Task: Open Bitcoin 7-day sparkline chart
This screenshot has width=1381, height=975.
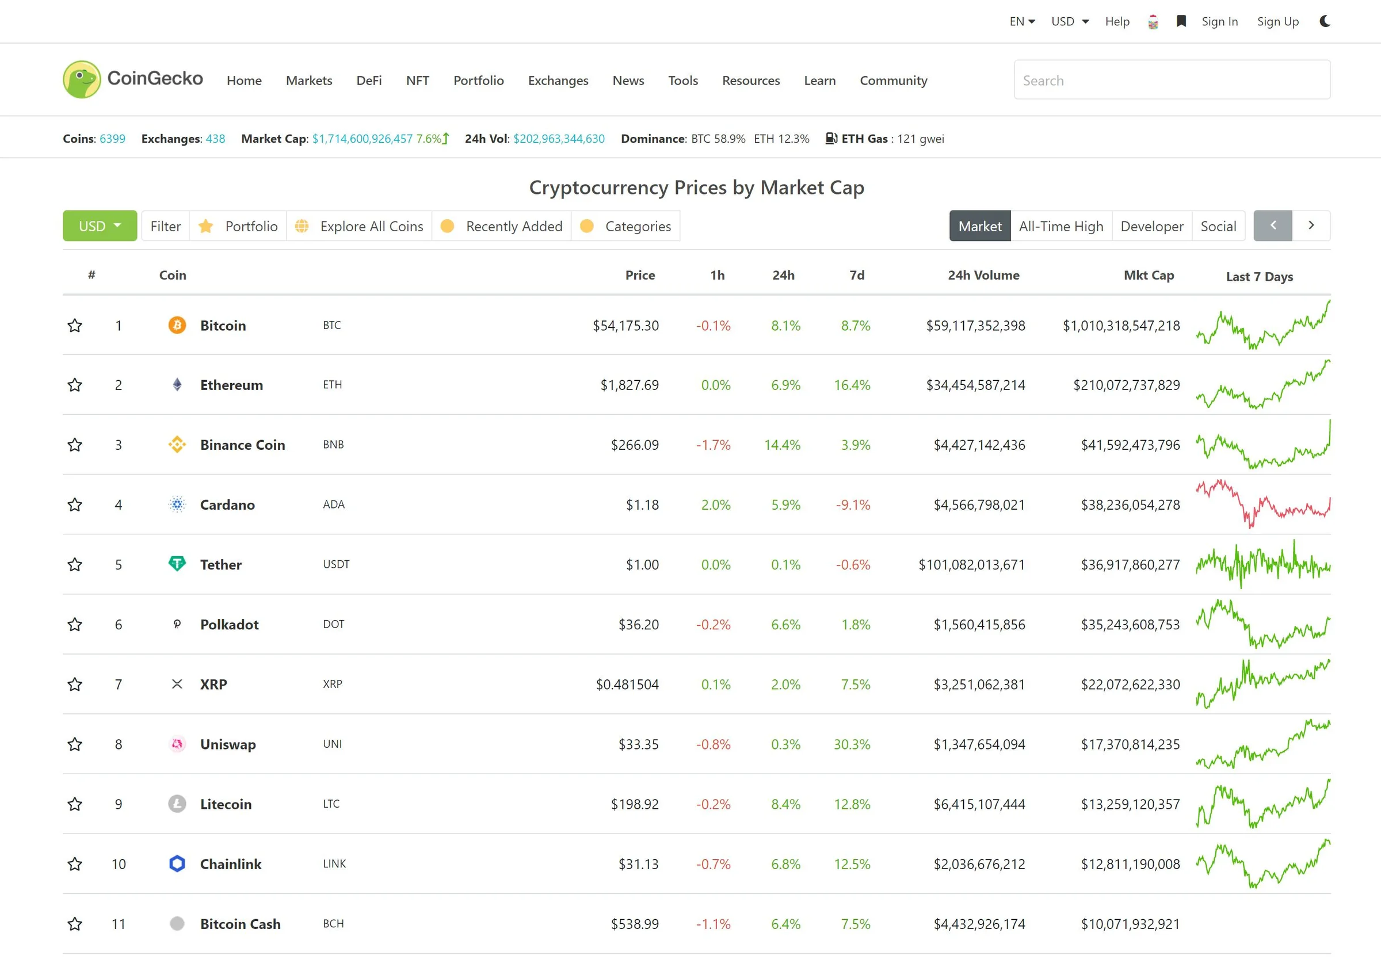Action: click(1263, 325)
